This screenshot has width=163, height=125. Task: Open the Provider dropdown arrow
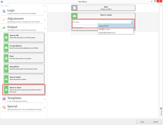click(x=132, y=22)
